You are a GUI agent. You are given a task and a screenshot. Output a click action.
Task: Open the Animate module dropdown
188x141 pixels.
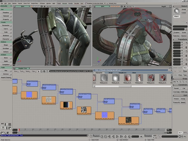click(6, 6)
